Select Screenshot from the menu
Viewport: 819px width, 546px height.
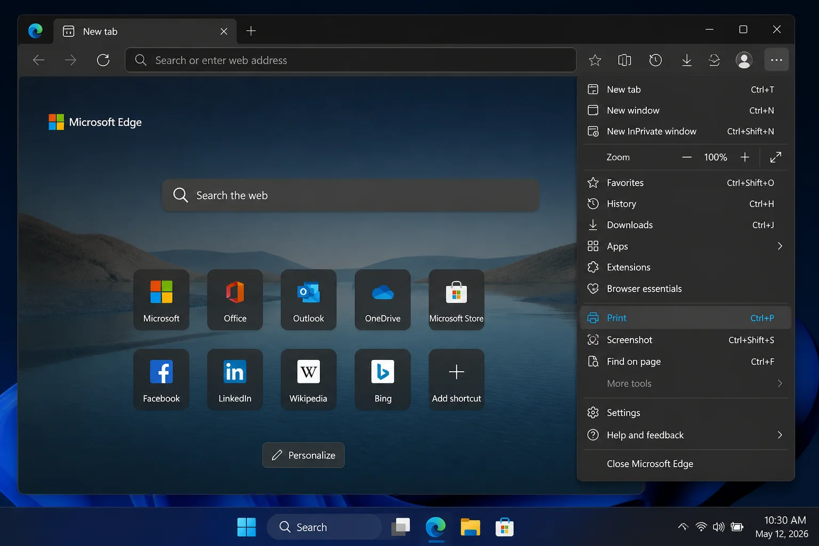tap(686, 340)
